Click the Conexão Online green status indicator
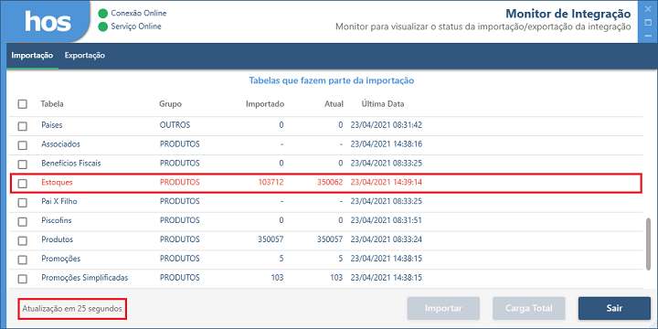 point(102,14)
